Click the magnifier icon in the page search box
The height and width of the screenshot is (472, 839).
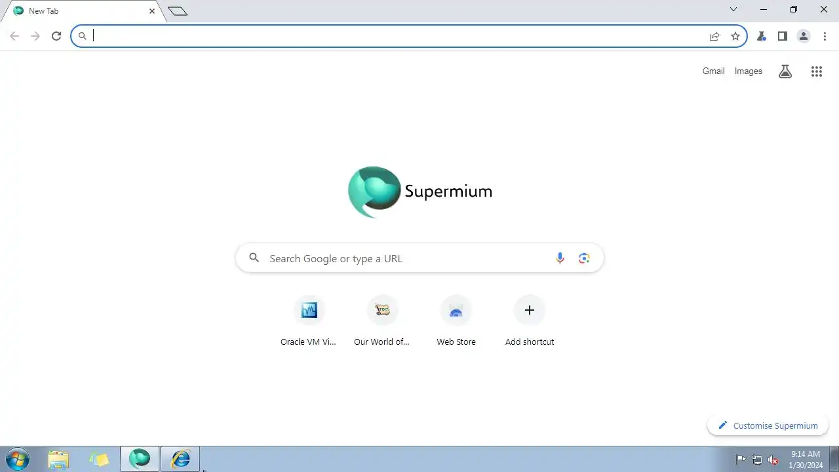[x=254, y=258]
